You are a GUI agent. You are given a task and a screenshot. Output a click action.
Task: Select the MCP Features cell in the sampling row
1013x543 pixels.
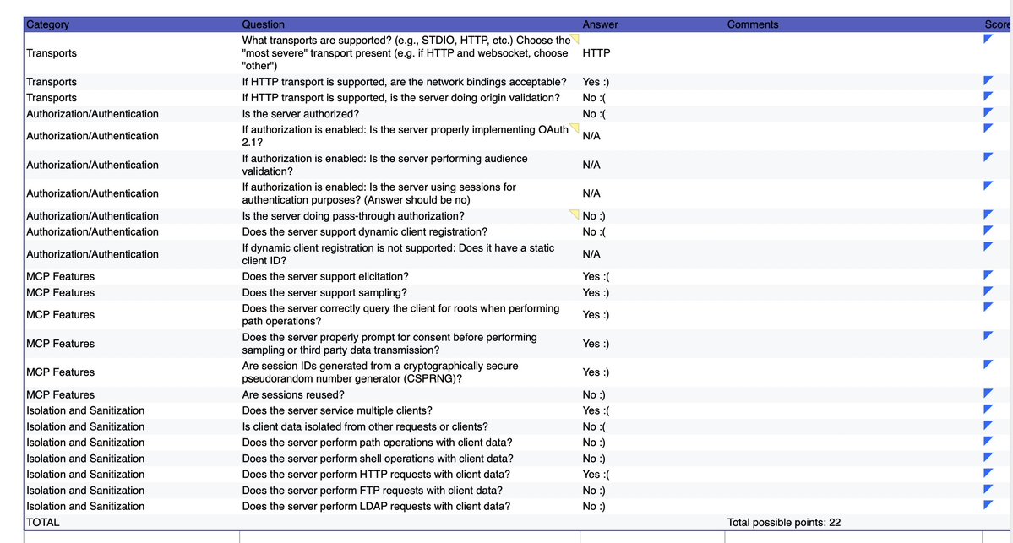(x=60, y=292)
